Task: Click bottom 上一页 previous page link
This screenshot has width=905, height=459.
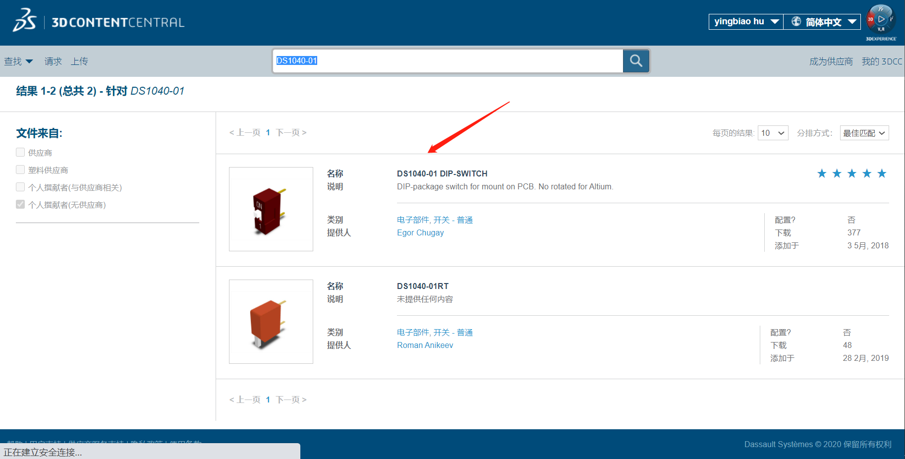Action: click(x=245, y=400)
